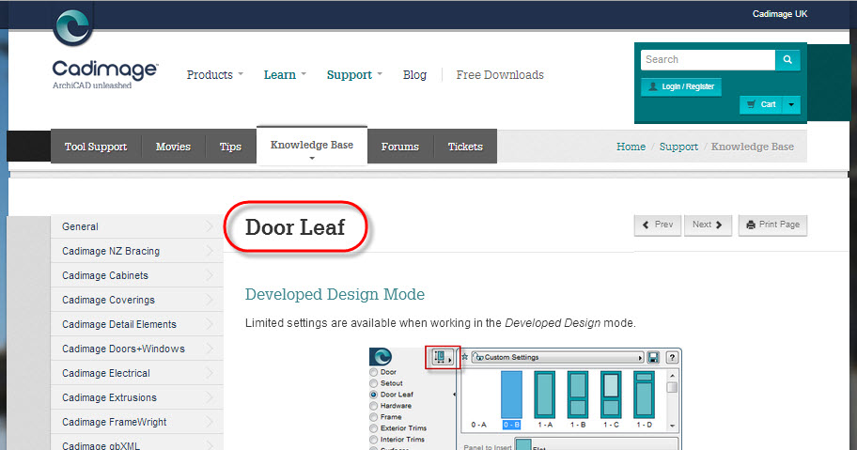Click the Cadimage wave logo
The image size is (857, 450).
click(72, 25)
